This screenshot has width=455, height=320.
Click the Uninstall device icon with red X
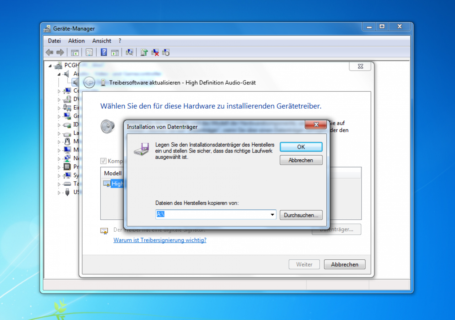[155, 53]
